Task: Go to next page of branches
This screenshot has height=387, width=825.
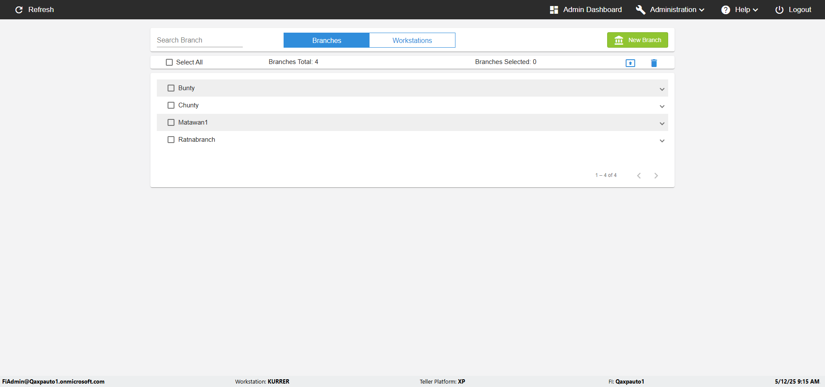Action: point(656,175)
